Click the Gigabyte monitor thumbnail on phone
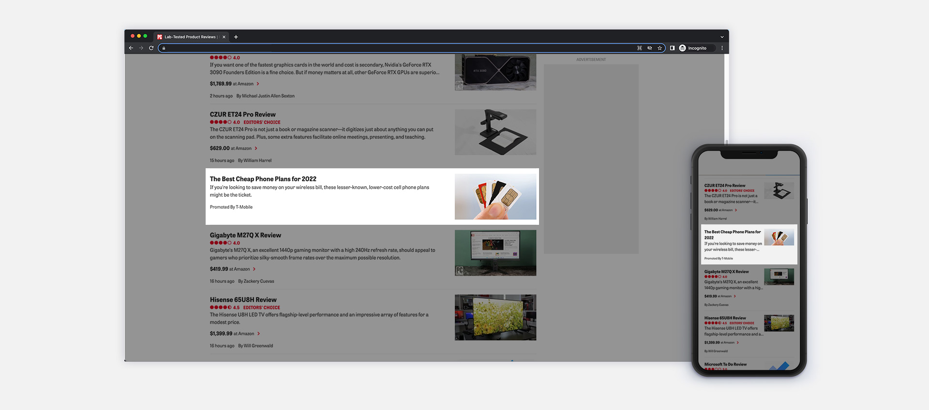The image size is (929, 410). point(779,277)
